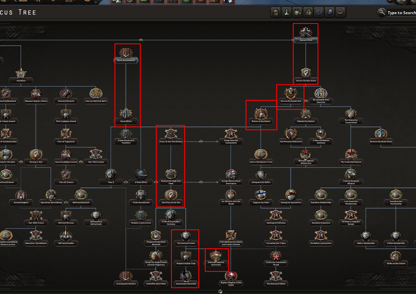Viewport: 416px width, 294px height.
Task: Toggle the manpower filter soldiers icon
Action: 308,12
